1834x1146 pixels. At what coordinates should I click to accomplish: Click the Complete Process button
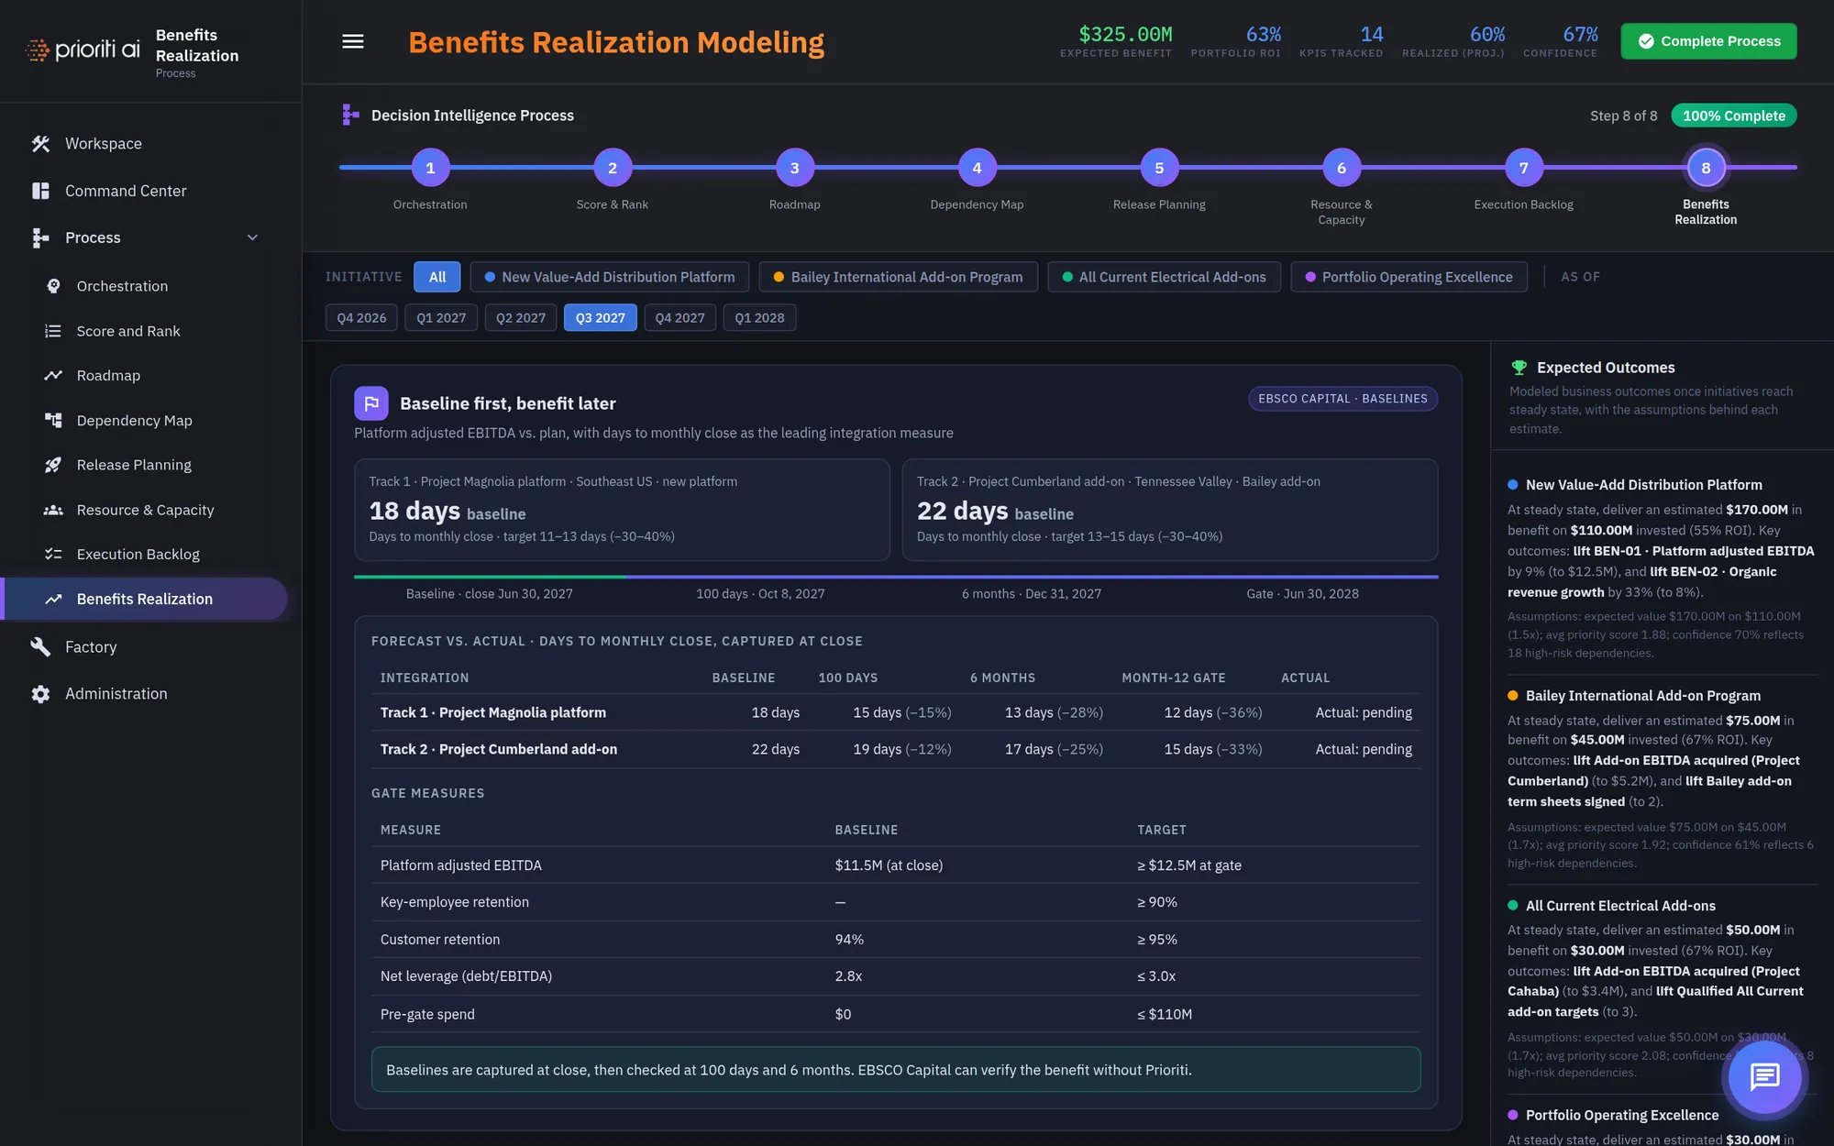pos(1708,41)
